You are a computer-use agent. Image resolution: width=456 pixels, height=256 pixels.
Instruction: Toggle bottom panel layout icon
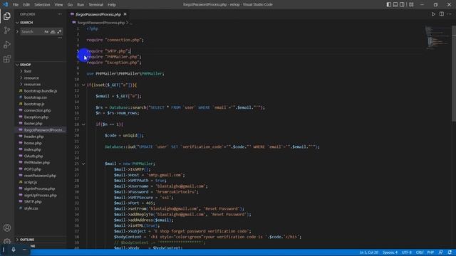[x=395, y=5]
